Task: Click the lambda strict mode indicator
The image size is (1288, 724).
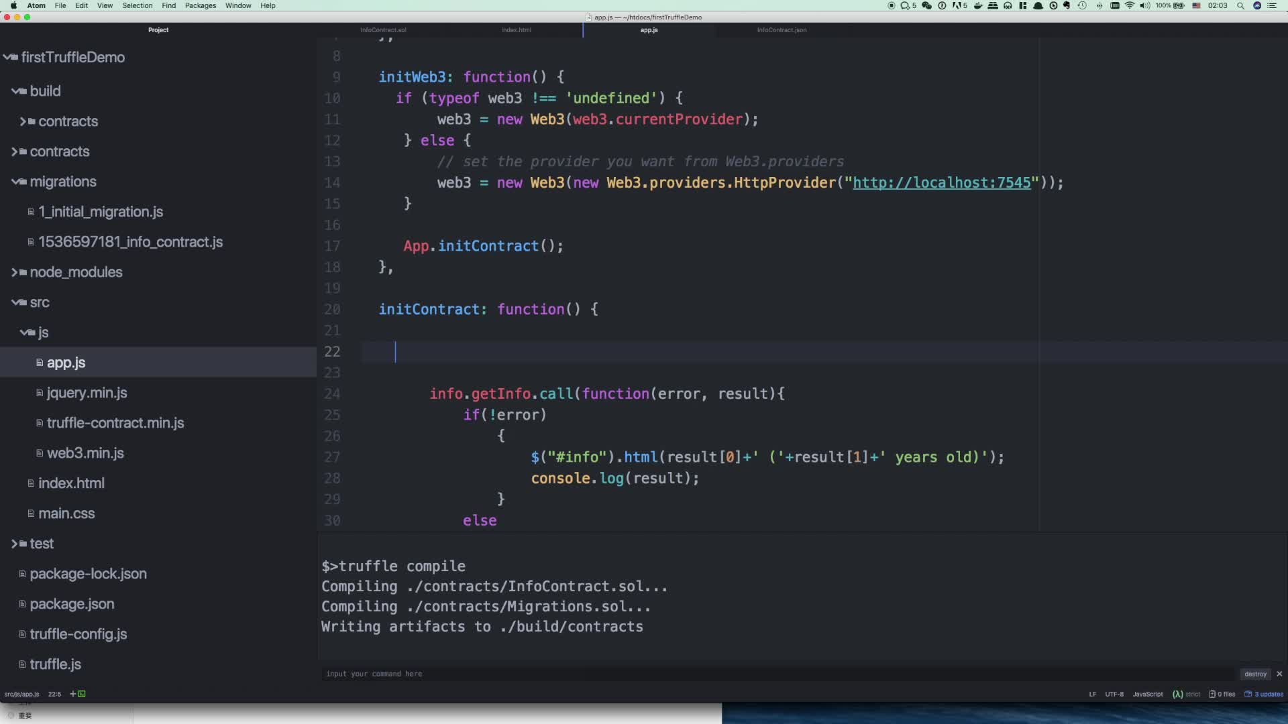Action: coord(1186,694)
